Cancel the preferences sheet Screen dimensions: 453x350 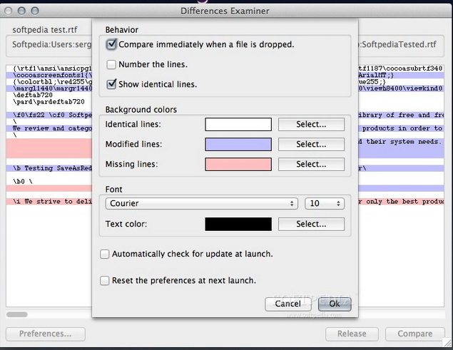(x=288, y=304)
